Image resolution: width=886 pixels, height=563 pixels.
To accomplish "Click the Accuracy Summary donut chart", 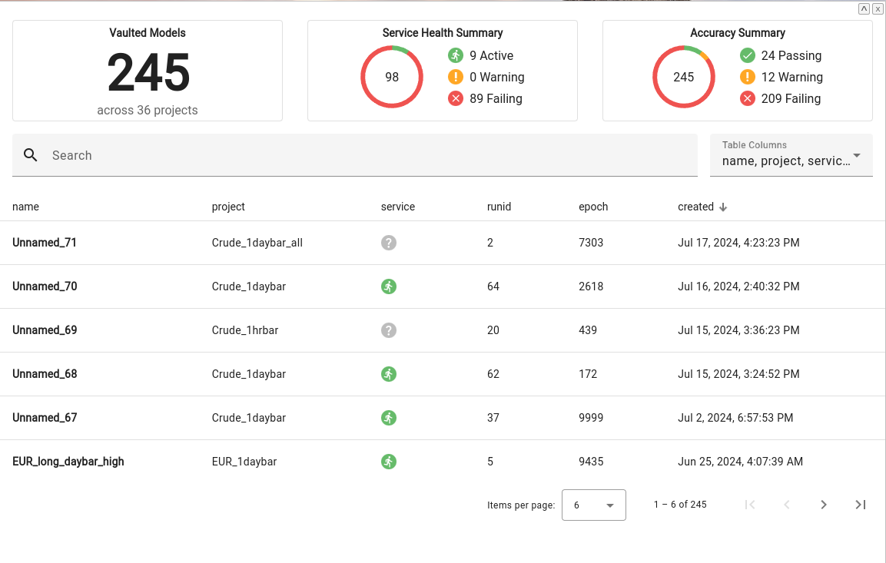I will (x=683, y=77).
